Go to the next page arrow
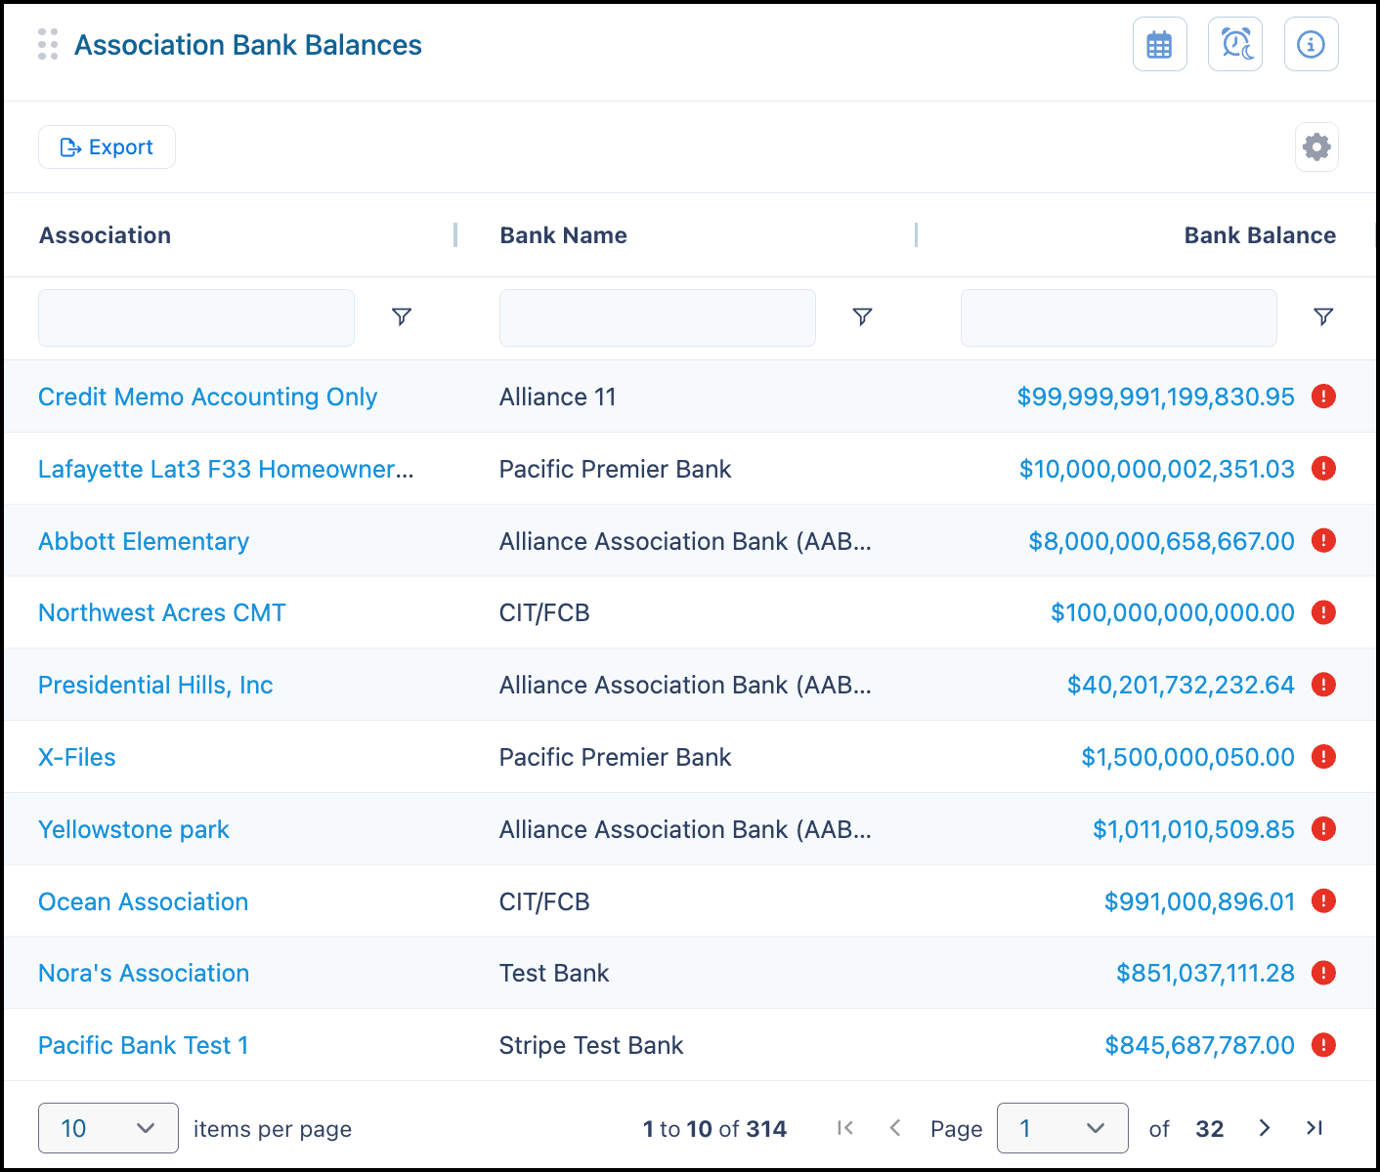Image resolution: width=1380 pixels, height=1172 pixels. (x=1265, y=1128)
